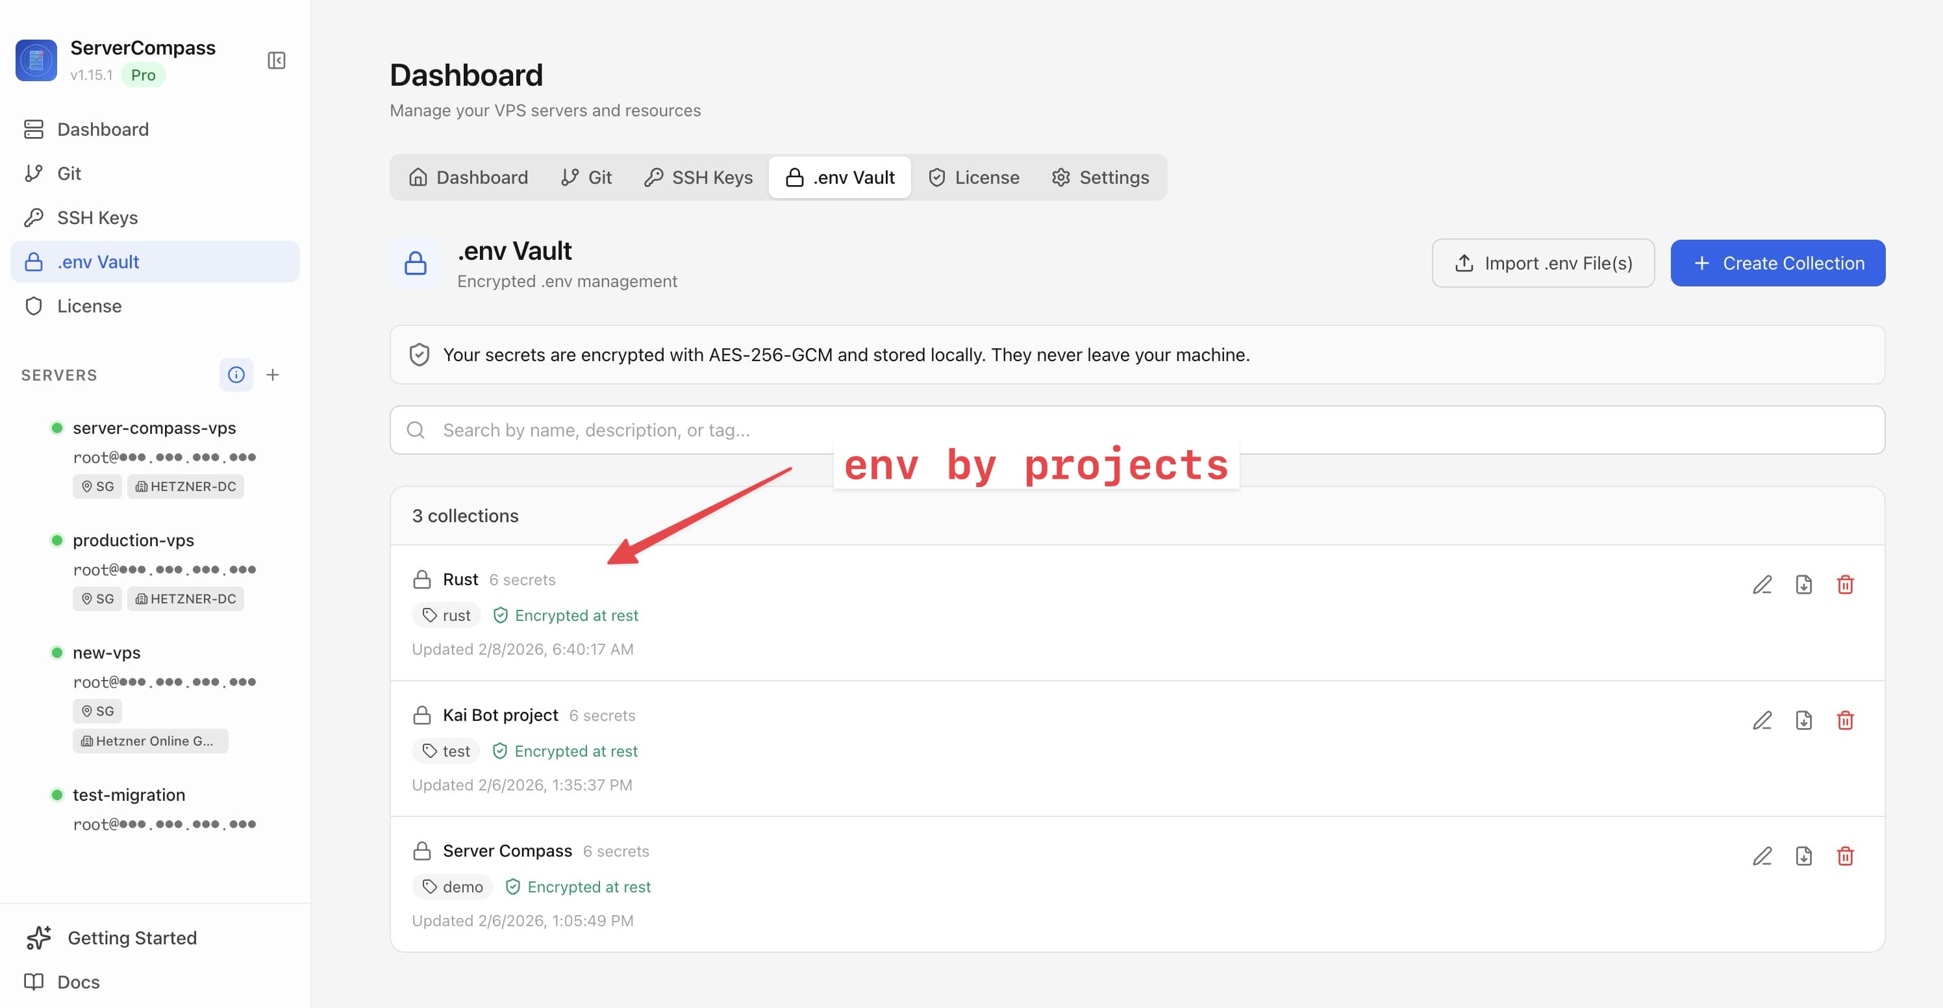The width and height of the screenshot is (1943, 1008).
Task: Delete the Server Compass collection
Action: pos(1846,857)
